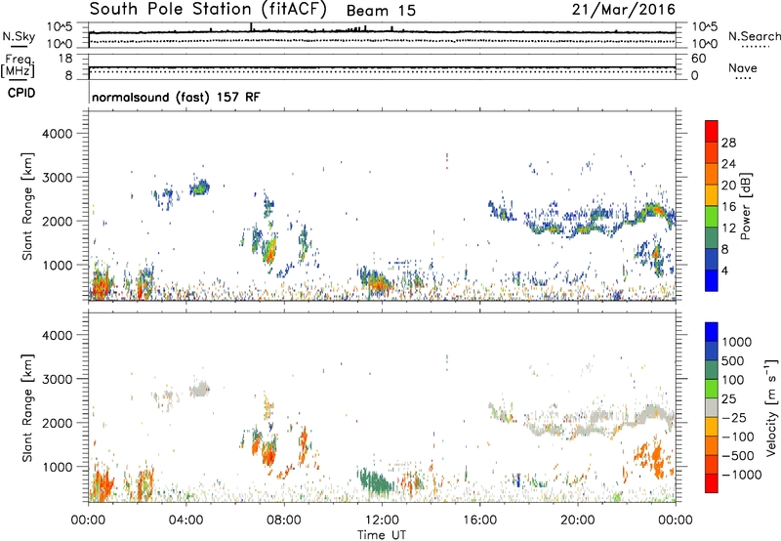The height and width of the screenshot is (541, 781).
Task: Click the '3000' tick in the velocity panel
Action: coord(57,379)
